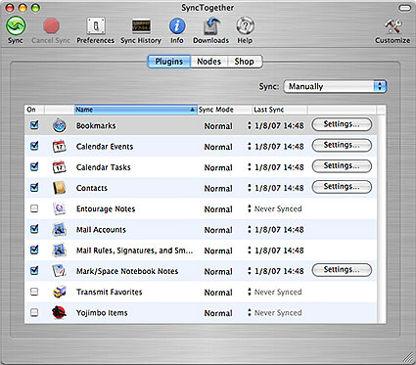Change Sync Mode for Calendar Events
Screen dimensions: 416x365
pos(227,147)
